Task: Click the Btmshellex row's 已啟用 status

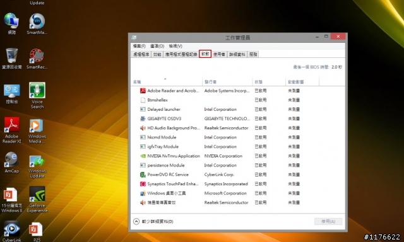Action: tap(261, 100)
